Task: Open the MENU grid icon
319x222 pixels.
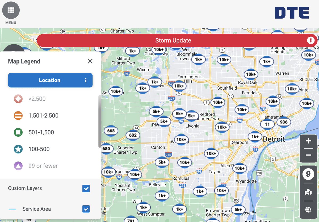Action: 11,10
